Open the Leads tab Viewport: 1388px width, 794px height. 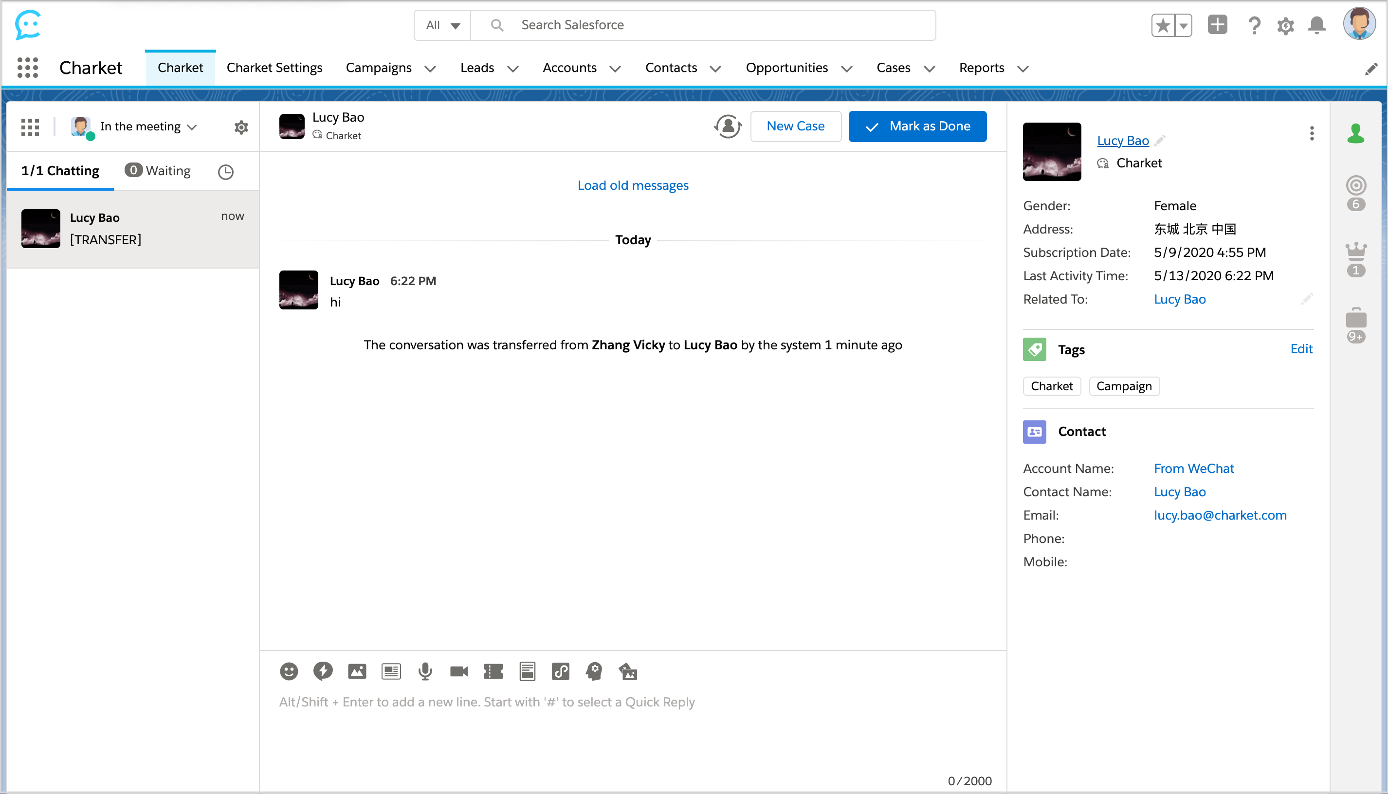(x=477, y=68)
